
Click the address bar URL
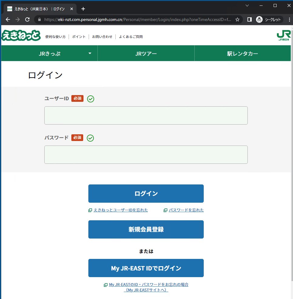point(138,19)
